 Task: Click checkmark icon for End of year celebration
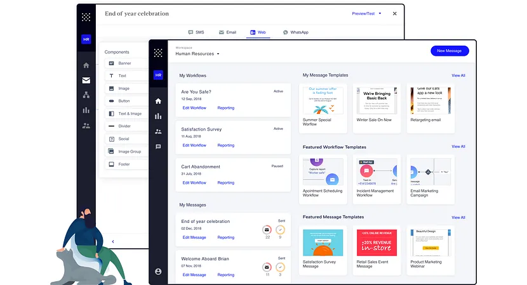280,230
